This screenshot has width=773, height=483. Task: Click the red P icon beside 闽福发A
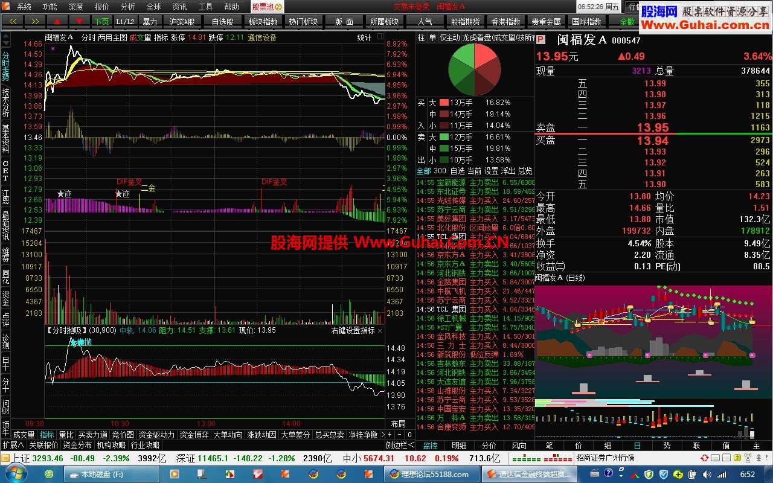click(x=541, y=40)
